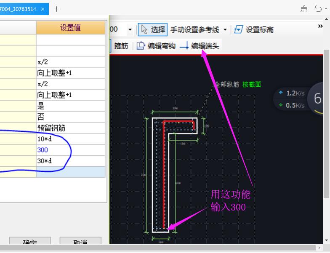Click the undo arrow icon

pyautogui.click(x=318, y=9)
